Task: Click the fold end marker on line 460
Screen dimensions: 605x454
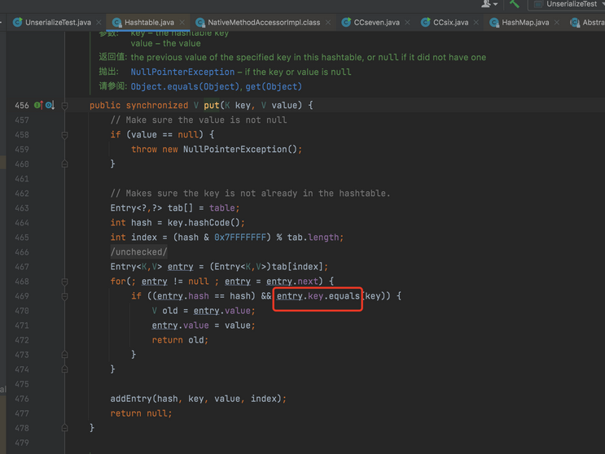Action: tap(65, 164)
